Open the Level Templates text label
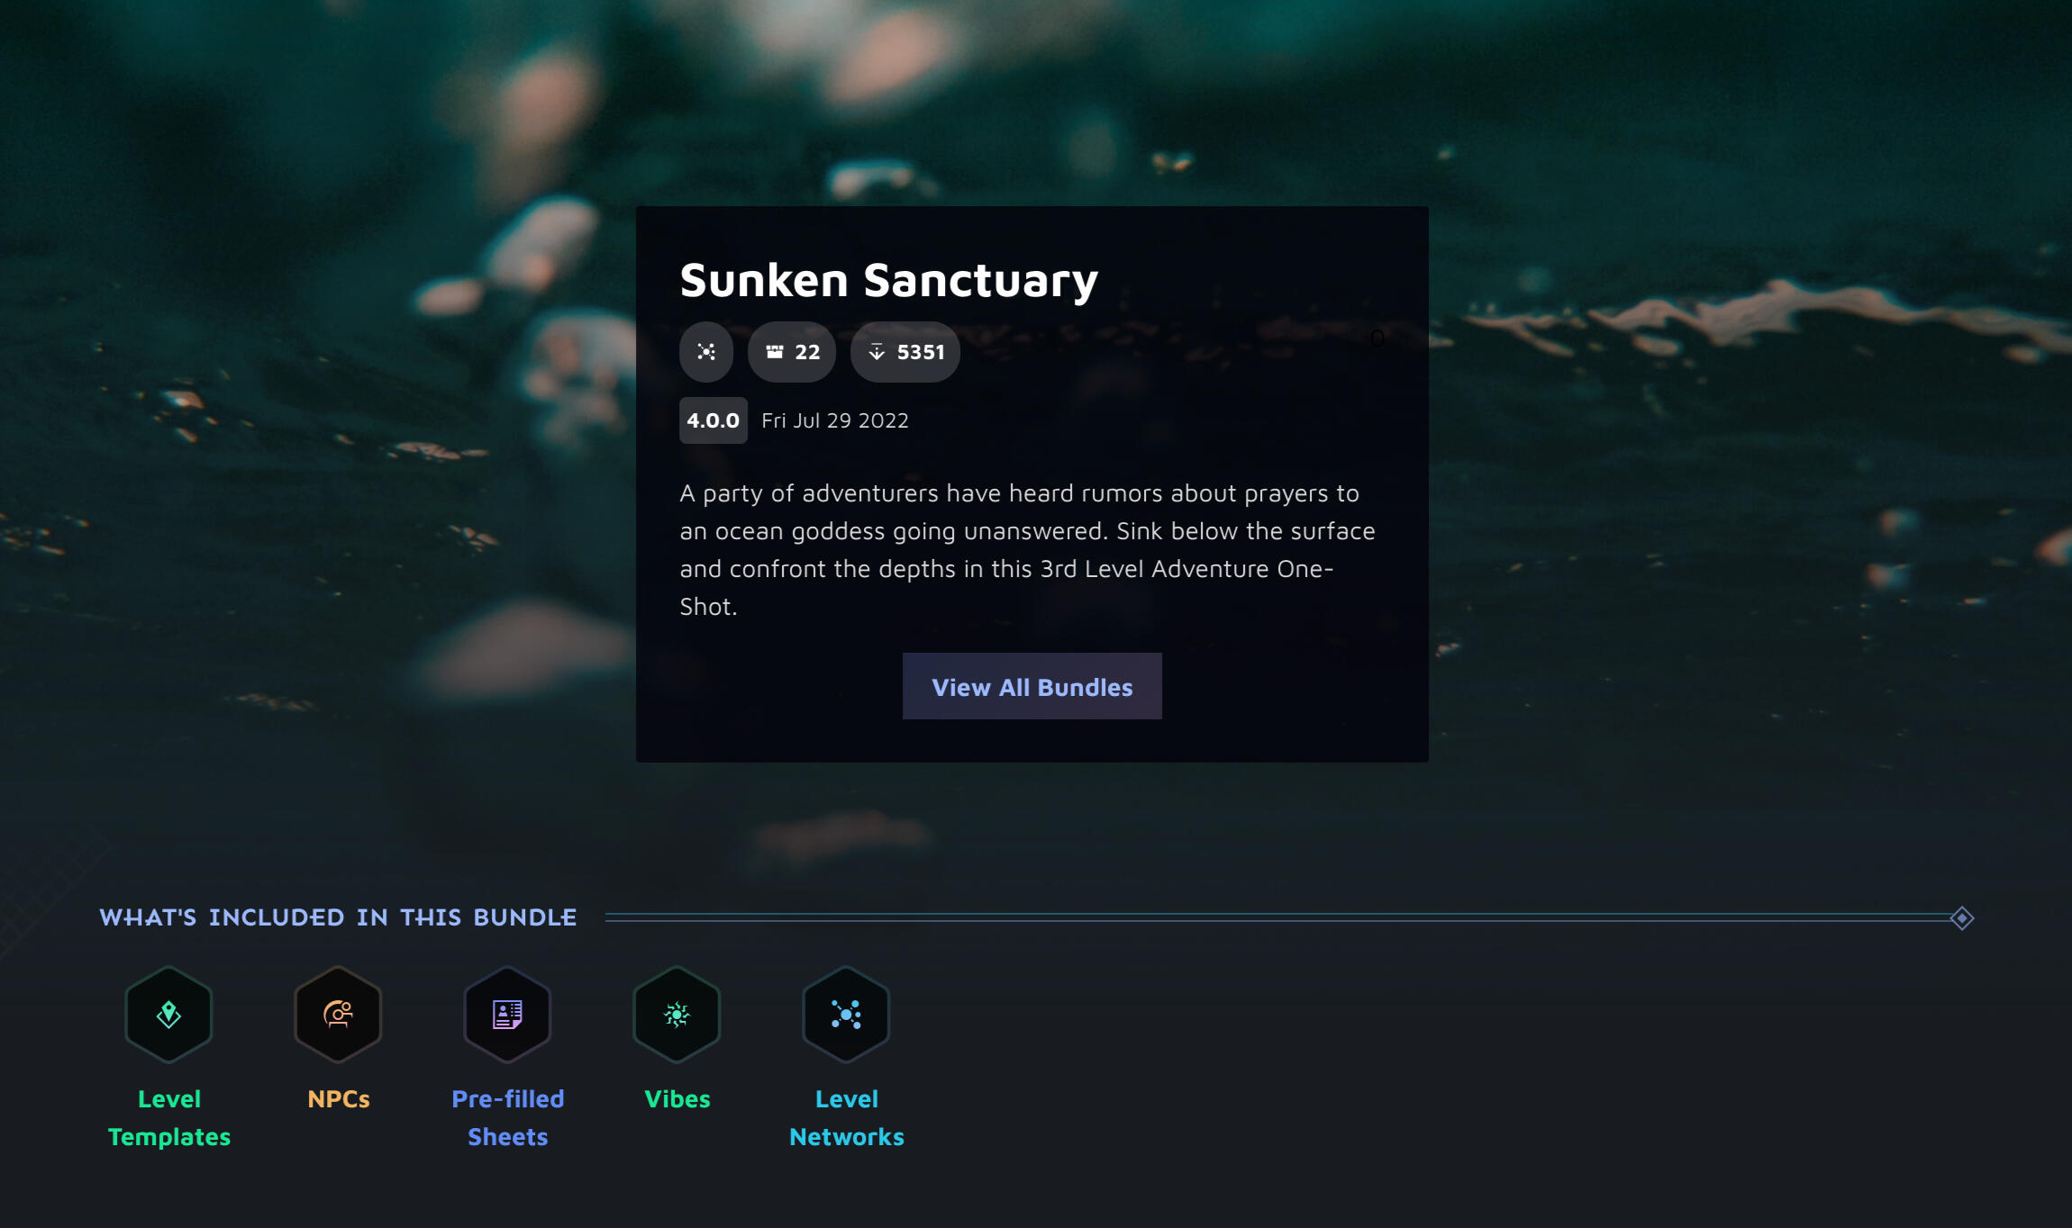The width and height of the screenshot is (2072, 1228). click(x=169, y=1117)
